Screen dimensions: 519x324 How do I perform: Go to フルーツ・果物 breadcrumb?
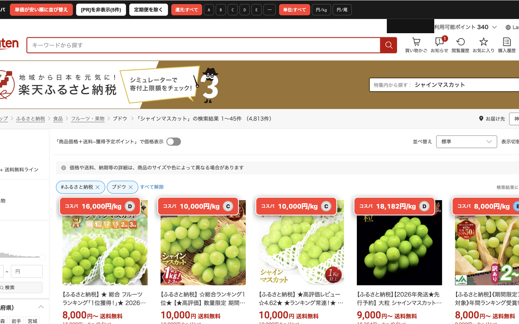[88, 119]
